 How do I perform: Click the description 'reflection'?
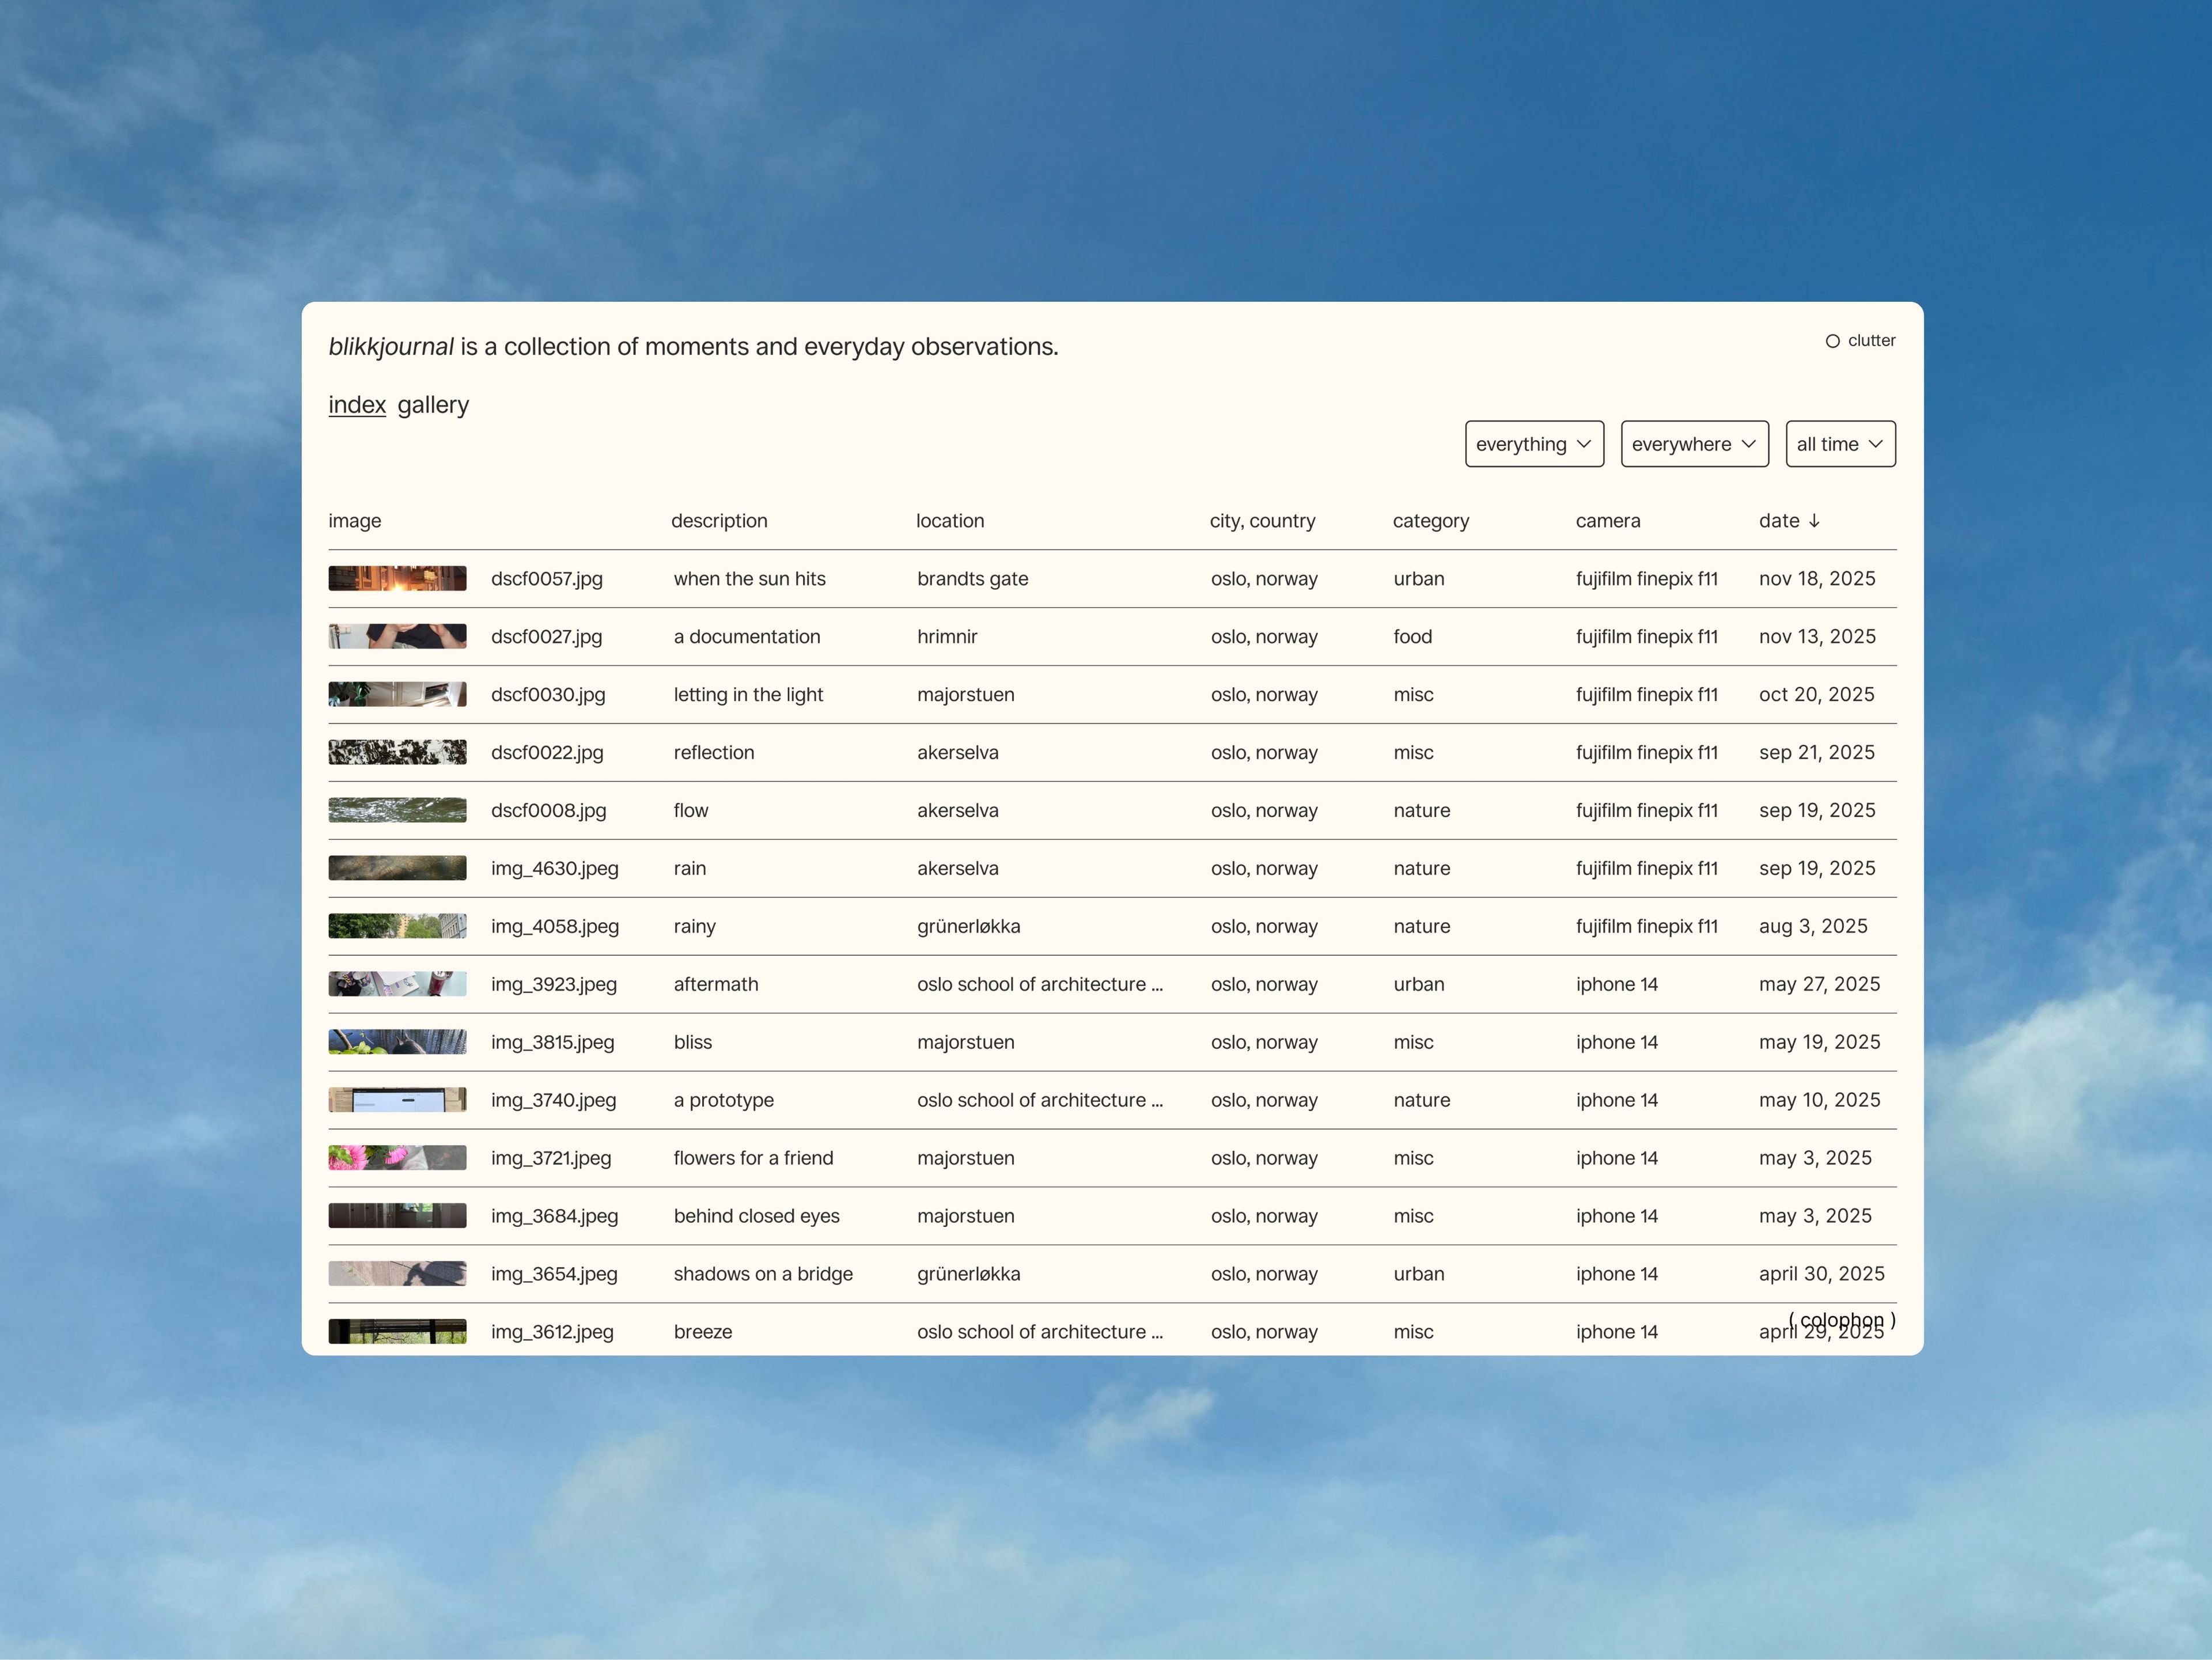click(x=714, y=753)
